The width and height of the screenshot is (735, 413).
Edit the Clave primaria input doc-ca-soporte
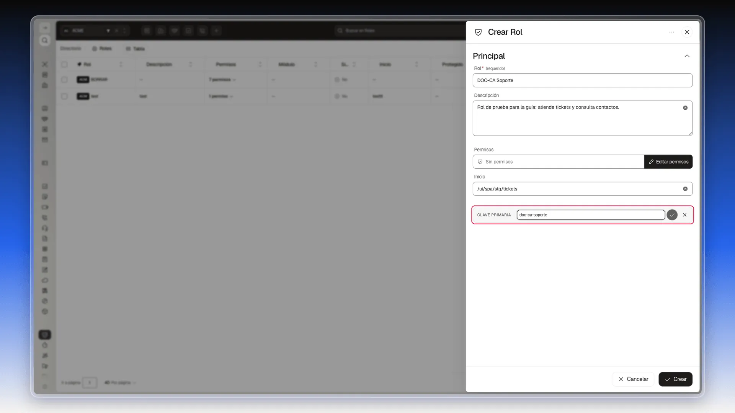[591, 215]
